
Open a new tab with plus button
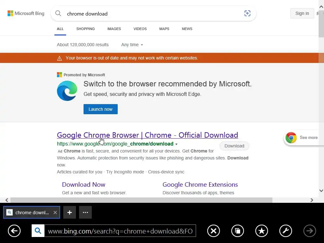(70, 212)
